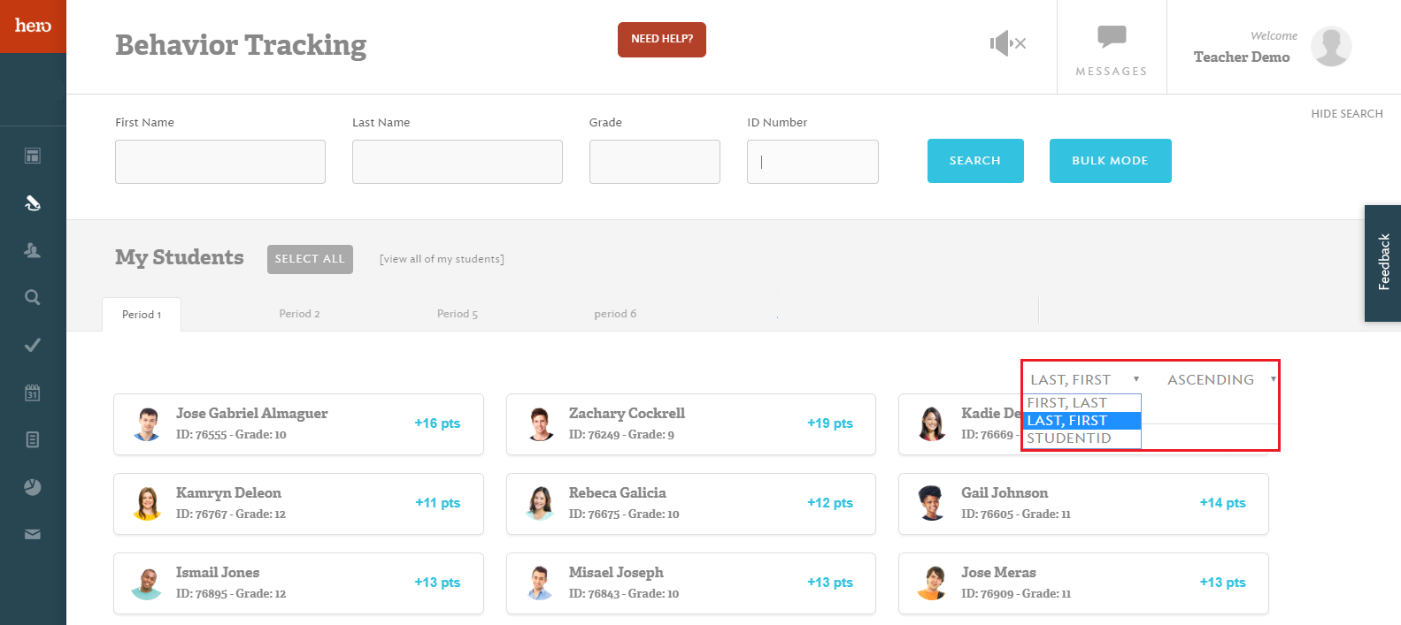
Task: Click Misael Joseph's photo
Action: (x=540, y=583)
